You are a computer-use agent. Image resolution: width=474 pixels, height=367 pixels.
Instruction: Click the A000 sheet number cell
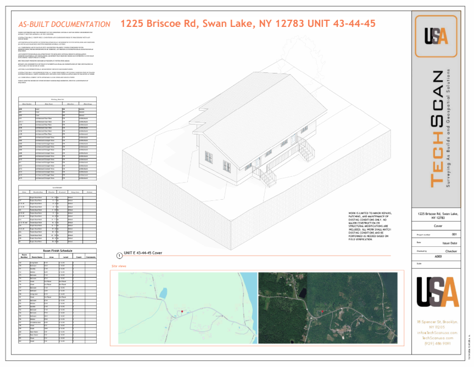click(x=438, y=256)
